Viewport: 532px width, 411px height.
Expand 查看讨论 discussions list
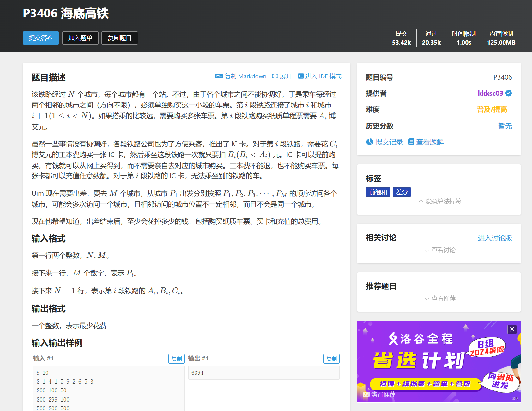(x=440, y=250)
